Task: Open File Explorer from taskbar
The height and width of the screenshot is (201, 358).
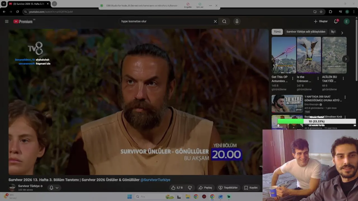Action: [187, 197]
